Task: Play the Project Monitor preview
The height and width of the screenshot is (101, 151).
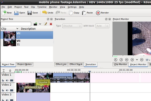Action: click(x=132, y=60)
